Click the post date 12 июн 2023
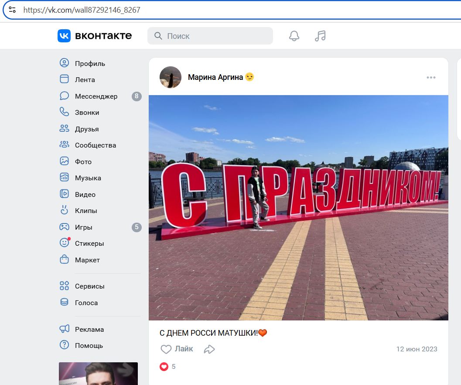This screenshot has width=461, height=385. 417,349
